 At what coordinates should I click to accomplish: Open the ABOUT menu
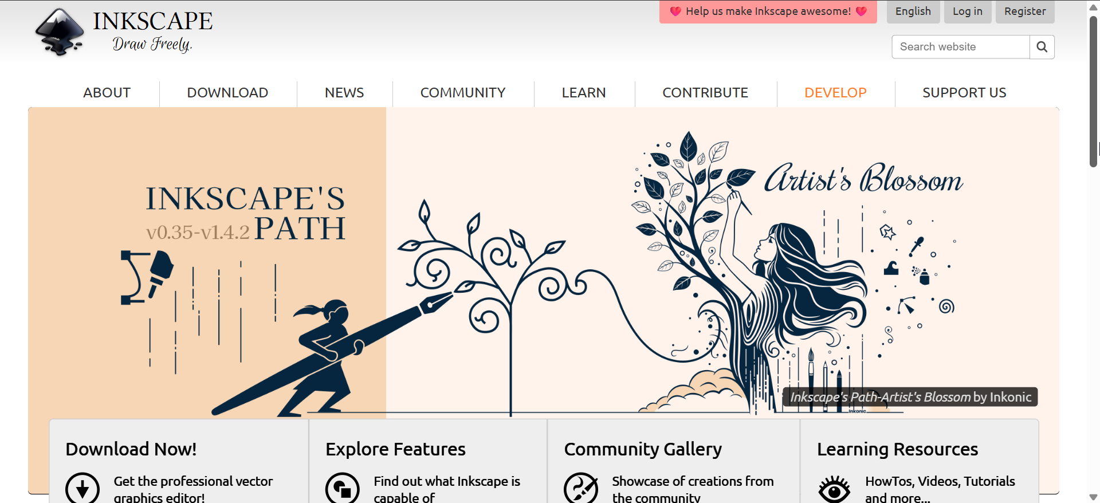click(x=107, y=93)
